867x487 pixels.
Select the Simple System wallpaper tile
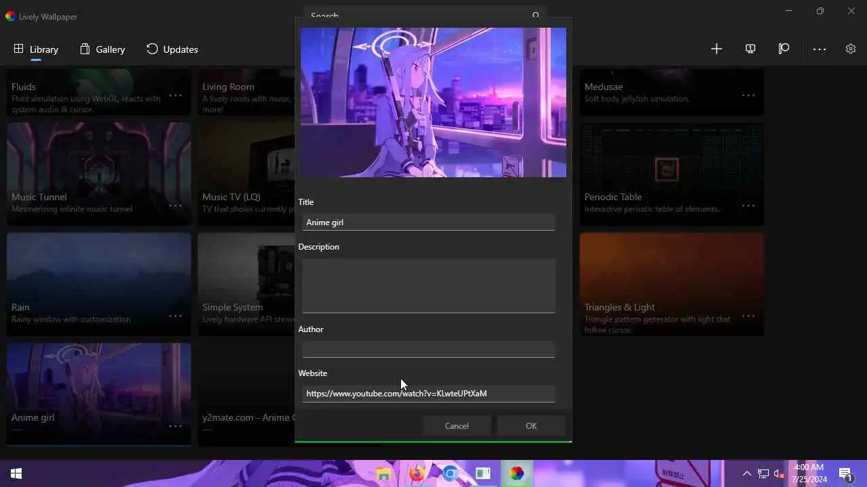[x=247, y=284]
